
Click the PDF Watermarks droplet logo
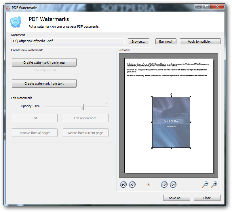click(16, 22)
